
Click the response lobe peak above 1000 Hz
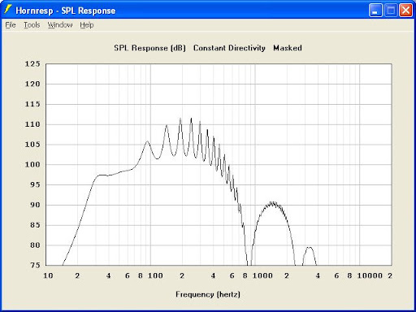point(273,202)
